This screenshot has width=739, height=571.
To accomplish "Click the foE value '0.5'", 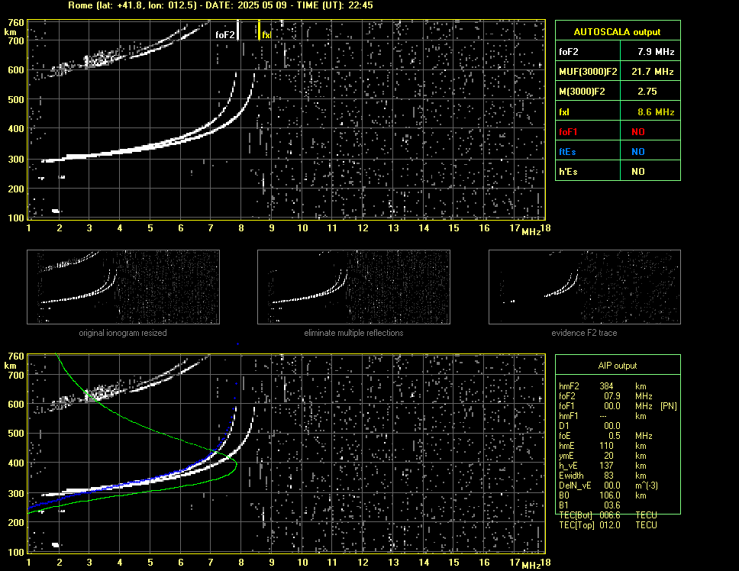I will [x=615, y=436].
